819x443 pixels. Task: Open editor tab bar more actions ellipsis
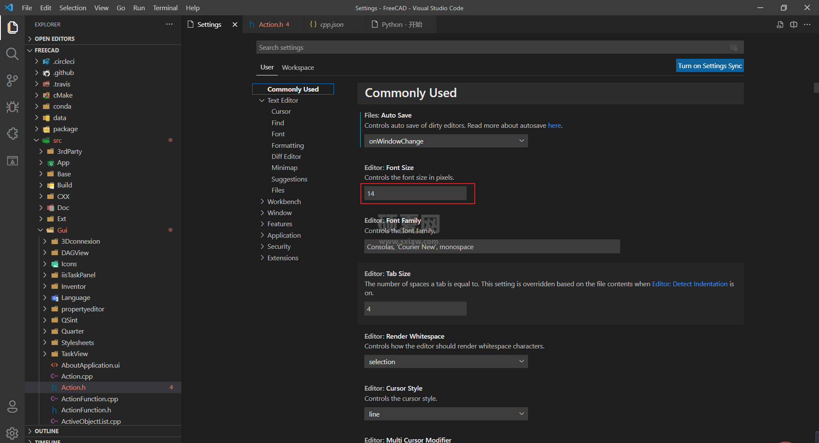tap(807, 25)
